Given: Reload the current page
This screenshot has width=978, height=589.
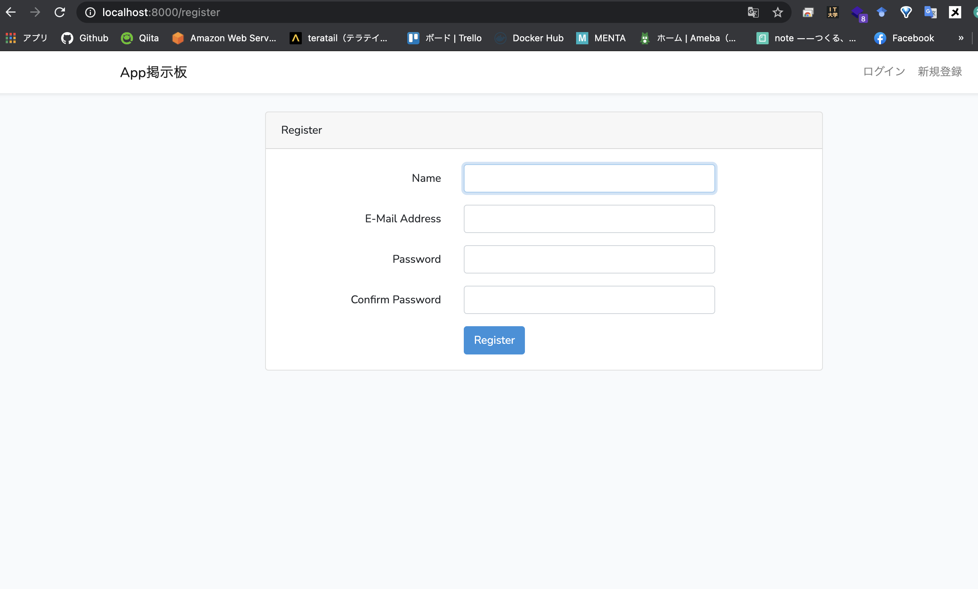Looking at the screenshot, I should [x=60, y=12].
